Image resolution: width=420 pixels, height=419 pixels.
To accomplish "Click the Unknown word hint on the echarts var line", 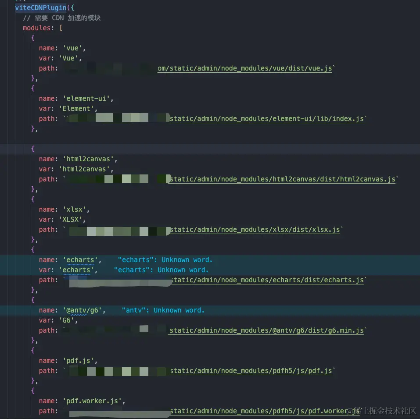I will click(161, 270).
